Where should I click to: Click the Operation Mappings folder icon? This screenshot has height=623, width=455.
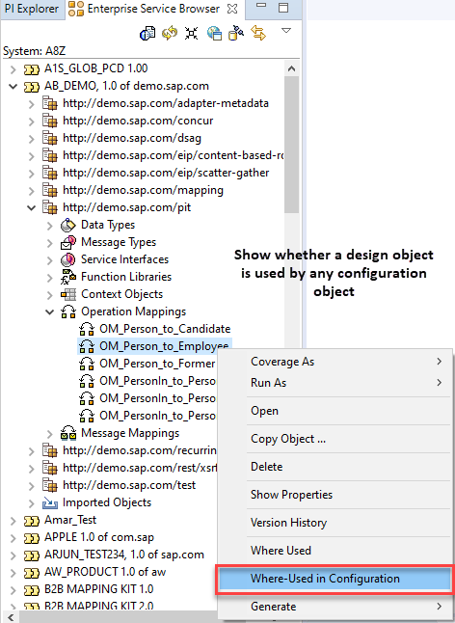(x=67, y=311)
